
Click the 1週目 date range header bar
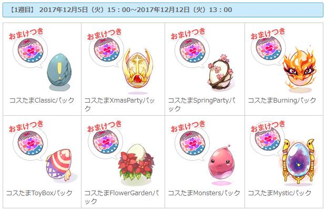coord(163,10)
